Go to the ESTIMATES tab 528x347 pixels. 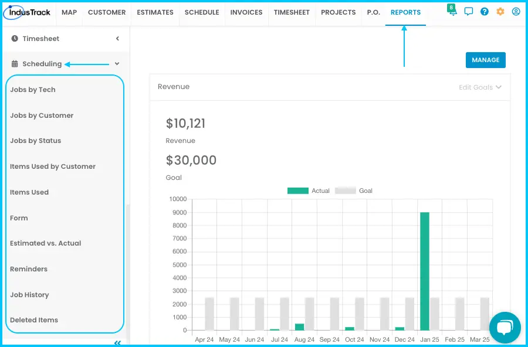tap(155, 12)
